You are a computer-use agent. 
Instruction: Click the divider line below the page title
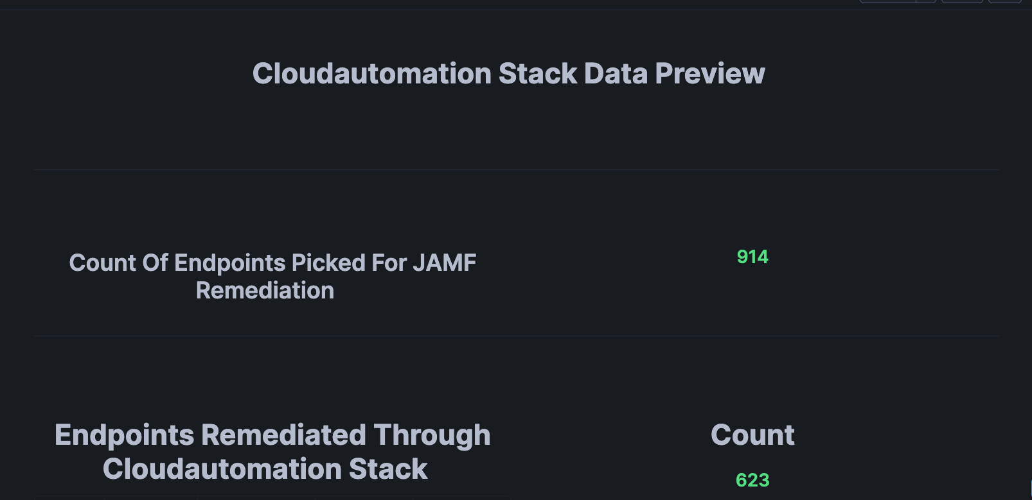[517, 169]
